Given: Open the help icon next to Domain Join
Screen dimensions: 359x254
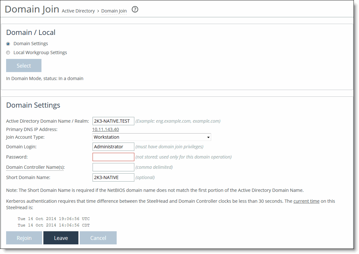Looking at the screenshot, I should click(x=135, y=10).
